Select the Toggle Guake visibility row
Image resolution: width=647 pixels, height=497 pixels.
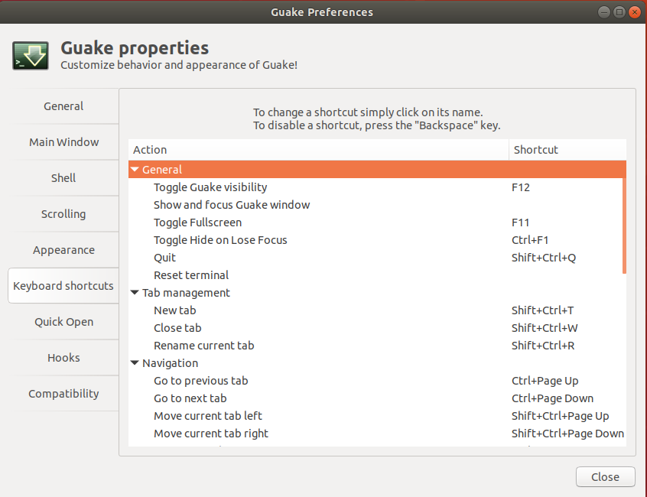pos(376,187)
